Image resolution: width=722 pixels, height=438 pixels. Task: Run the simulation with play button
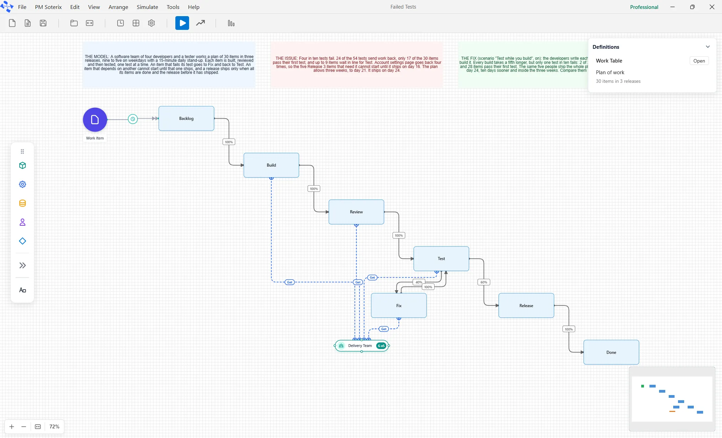point(182,23)
